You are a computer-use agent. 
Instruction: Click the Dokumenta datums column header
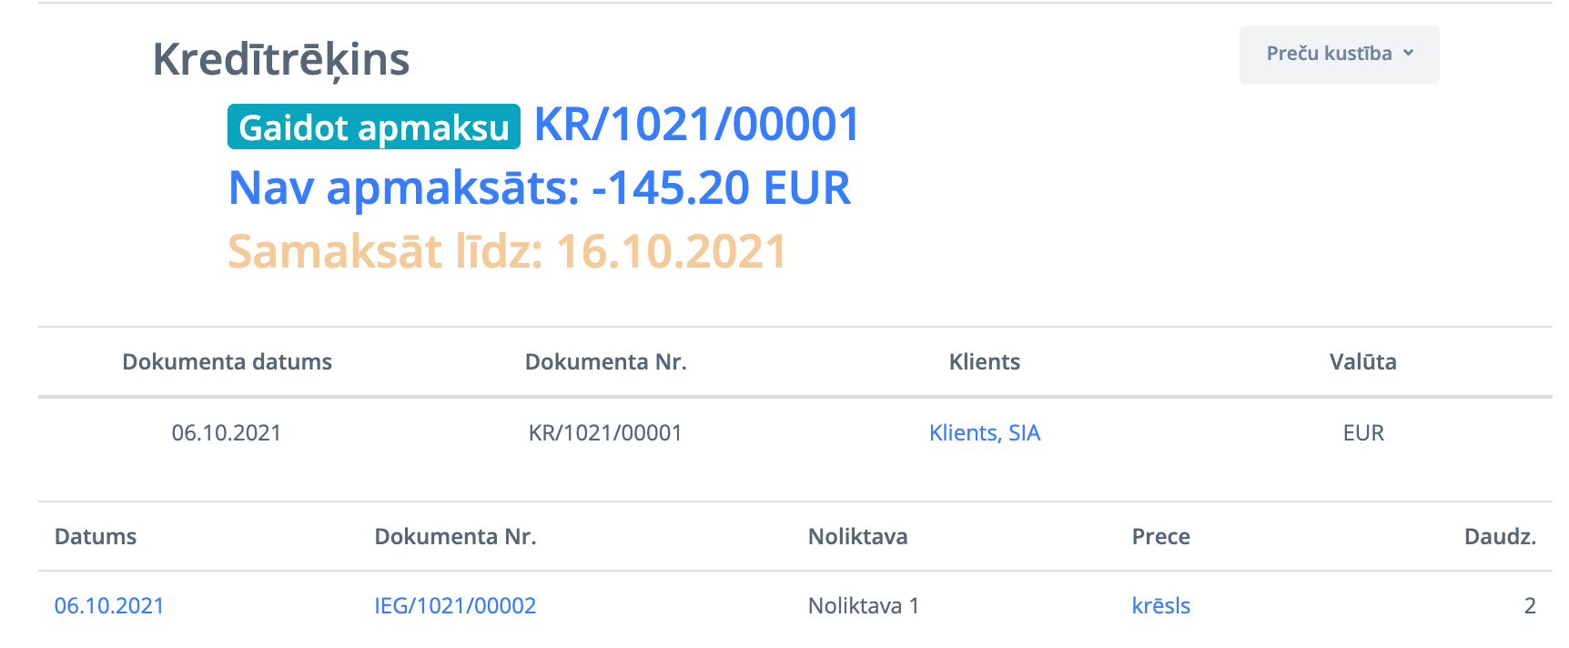tap(227, 362)
